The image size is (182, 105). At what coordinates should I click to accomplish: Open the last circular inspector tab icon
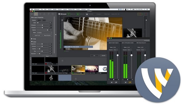pos(53,14)
